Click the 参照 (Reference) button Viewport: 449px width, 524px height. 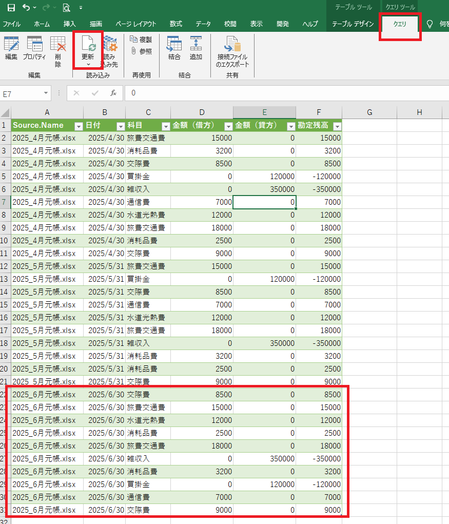click(141, 51)
